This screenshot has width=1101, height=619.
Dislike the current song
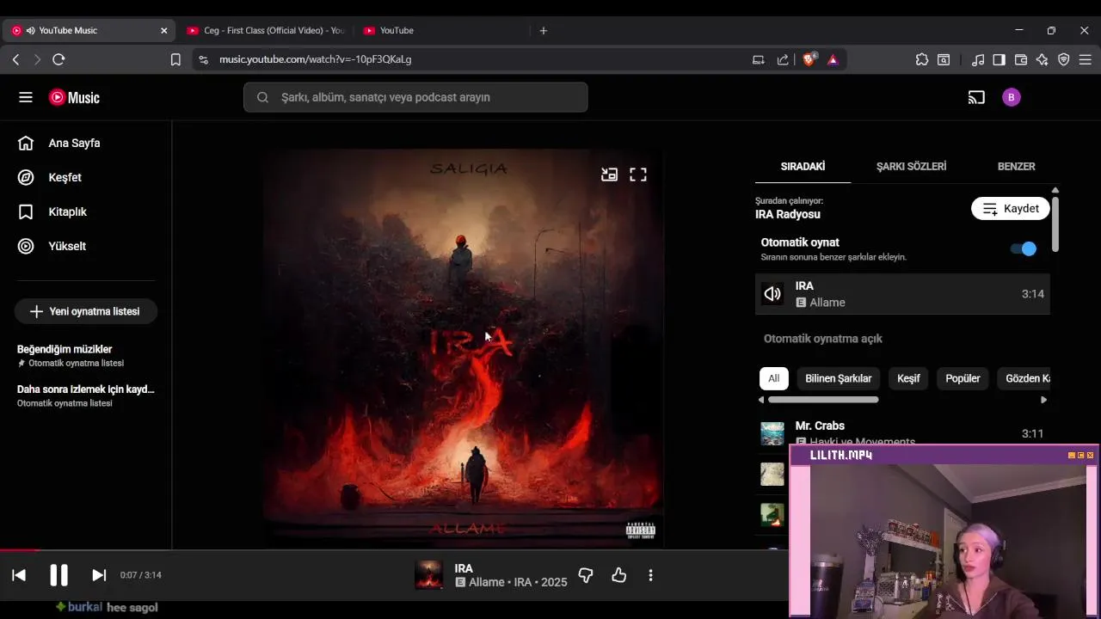click(586, 575)
